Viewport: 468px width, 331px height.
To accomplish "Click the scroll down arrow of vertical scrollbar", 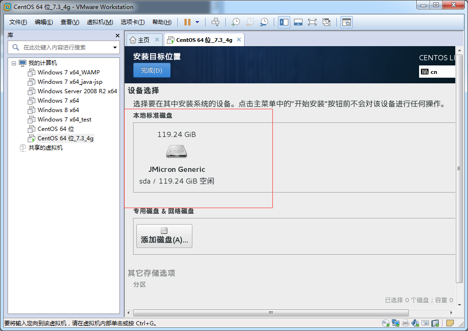I will [x=460, y=305].
